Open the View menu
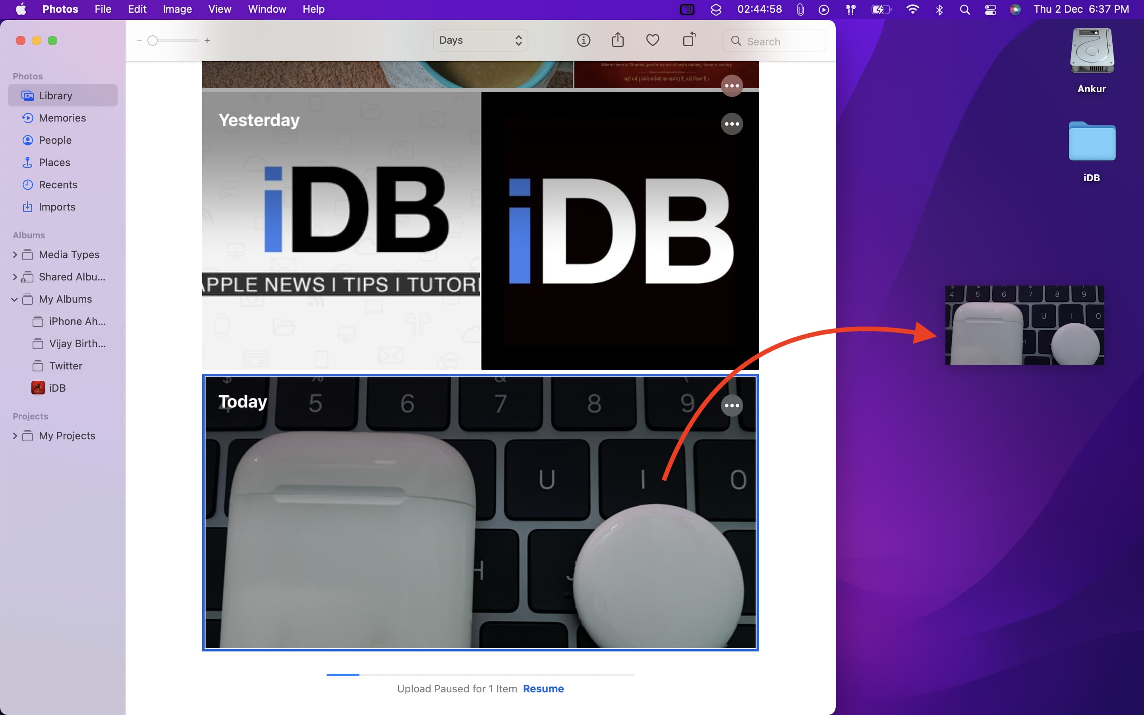The height and width of the screenshot is (715, 1144). click(x=220, y=10)
